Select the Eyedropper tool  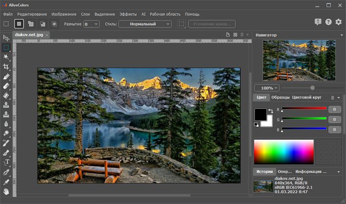point(6,181)
